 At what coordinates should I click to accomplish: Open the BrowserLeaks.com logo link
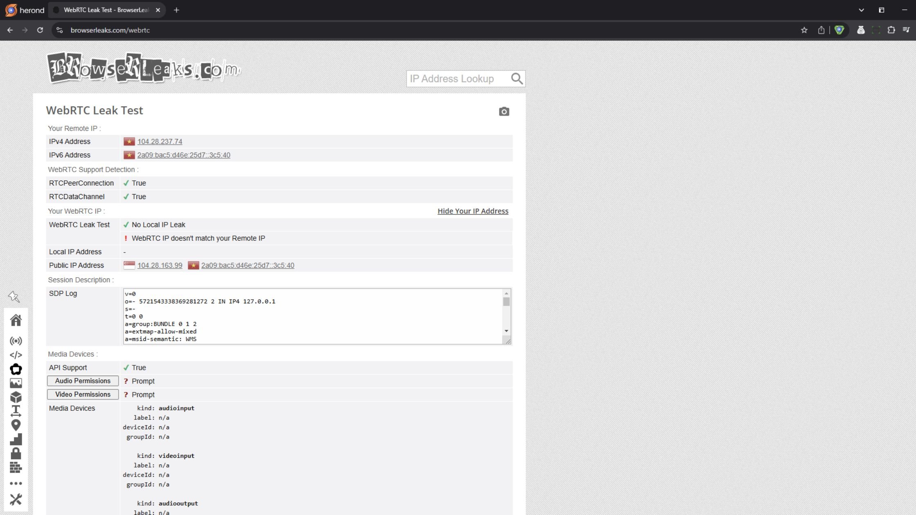tap(144, 68)
